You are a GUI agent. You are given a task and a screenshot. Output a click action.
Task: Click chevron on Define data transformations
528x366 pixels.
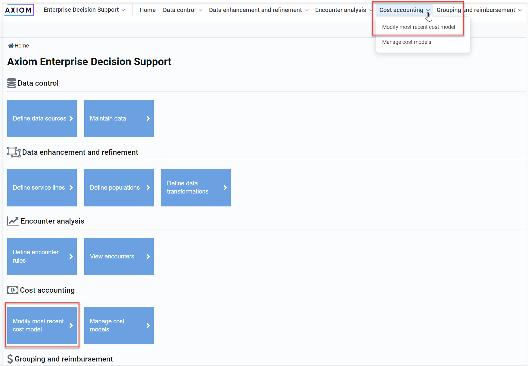tap(225, 188)
